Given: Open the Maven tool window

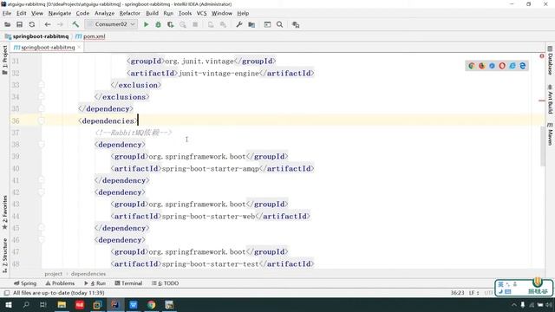Looking at the screenshot, I should (x=550, y=134).
